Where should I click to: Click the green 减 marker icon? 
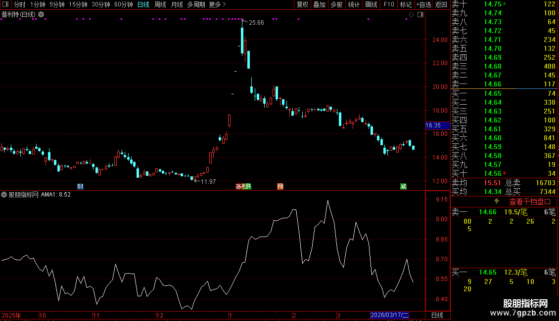point(403,187)
